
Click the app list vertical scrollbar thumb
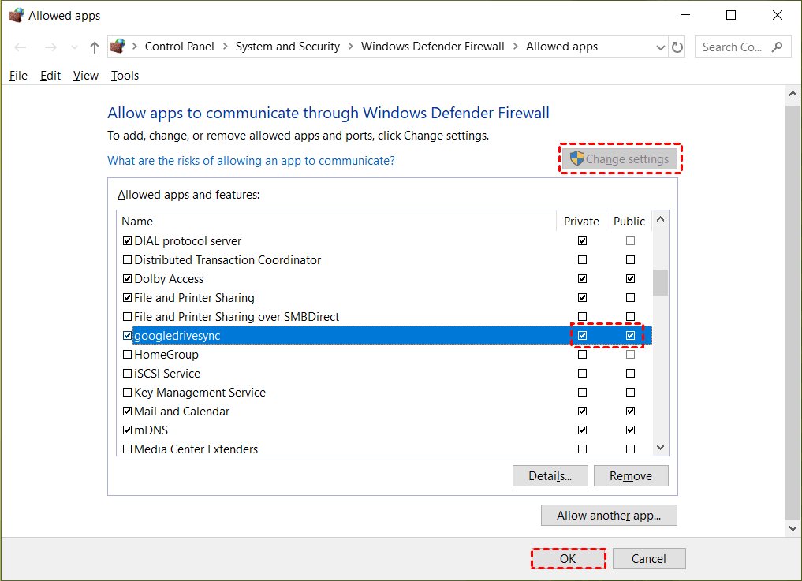point(660,282)
